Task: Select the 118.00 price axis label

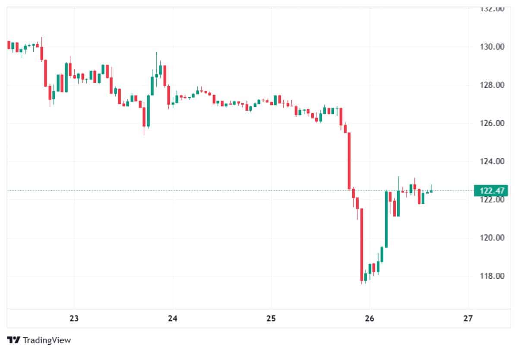Action: tap(493, 276)
